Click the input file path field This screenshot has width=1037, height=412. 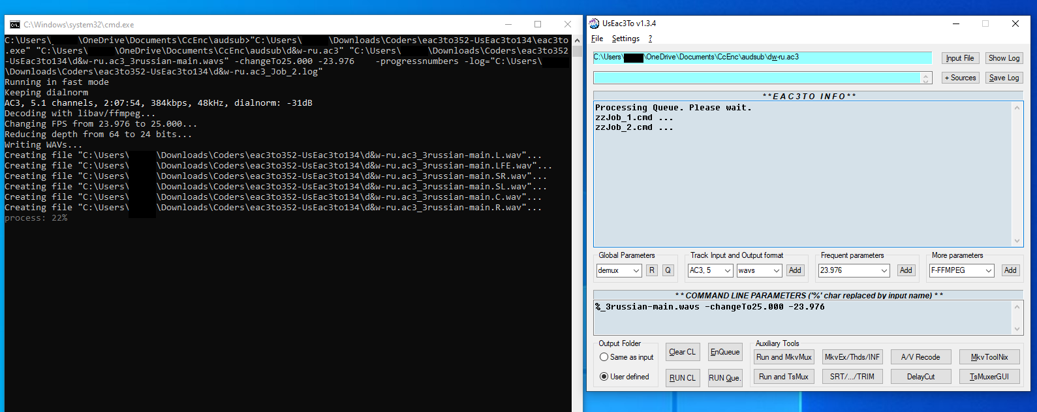pos(762,57)
